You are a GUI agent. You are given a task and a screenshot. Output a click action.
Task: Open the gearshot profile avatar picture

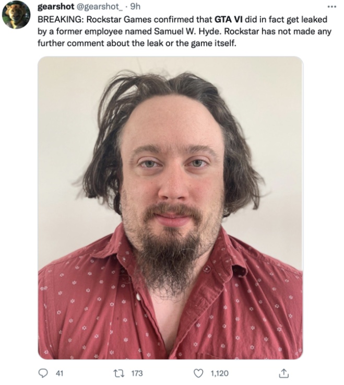(x=16, y=15)
